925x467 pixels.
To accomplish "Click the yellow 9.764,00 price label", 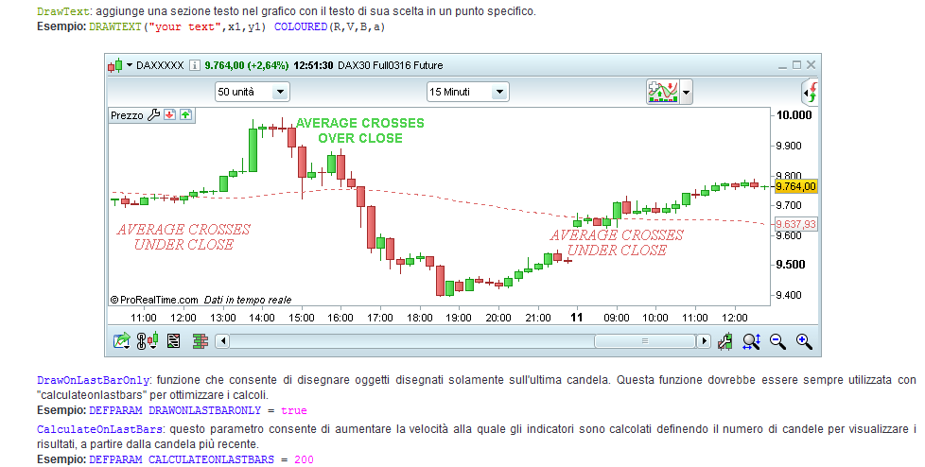I will 795,186.
